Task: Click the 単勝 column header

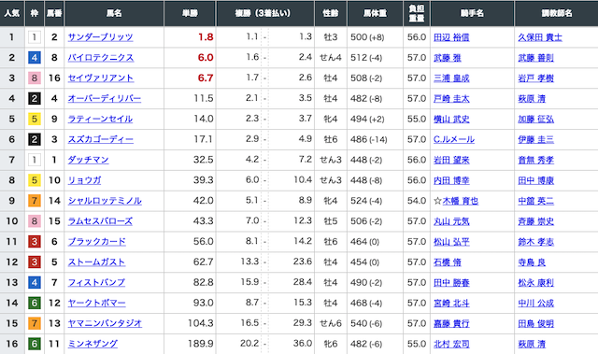Action: tap(190, 13)
